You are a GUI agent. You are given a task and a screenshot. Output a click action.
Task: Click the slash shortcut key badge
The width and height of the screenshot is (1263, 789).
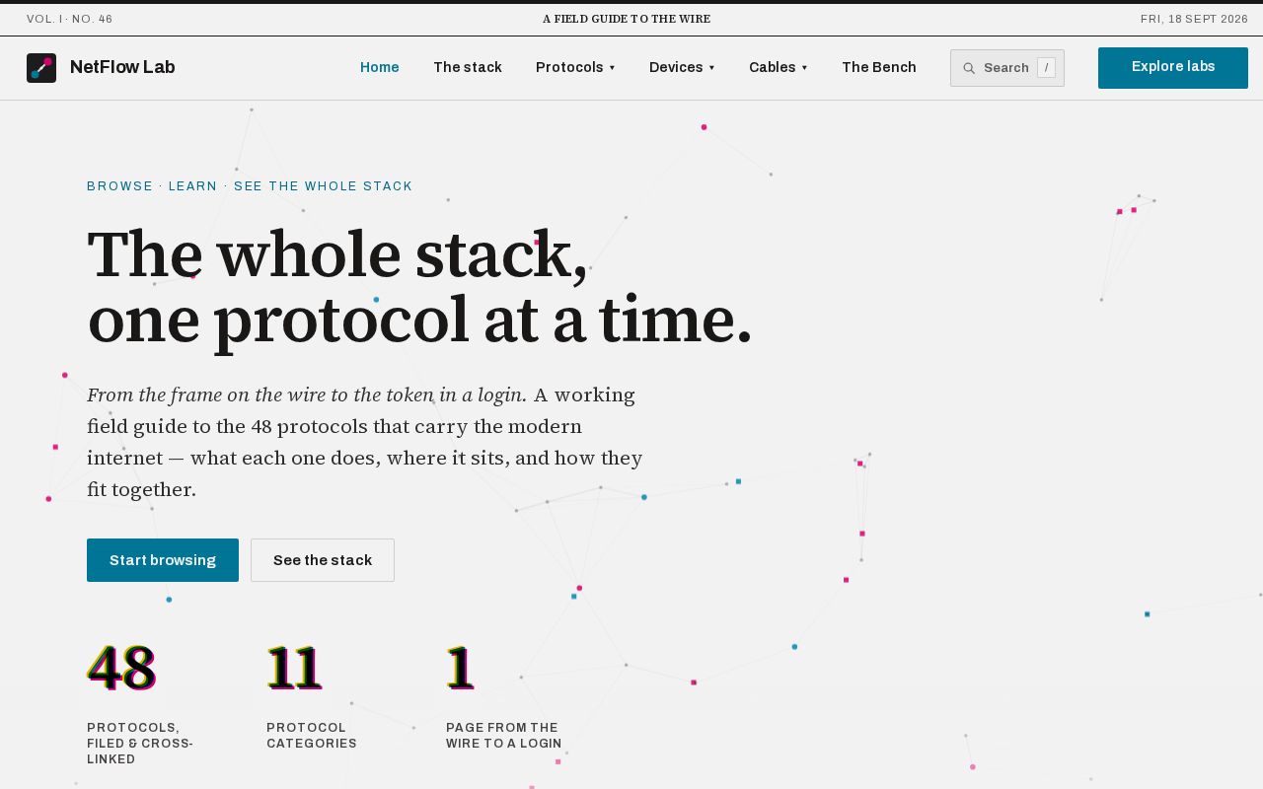(x=1046, y=68)
